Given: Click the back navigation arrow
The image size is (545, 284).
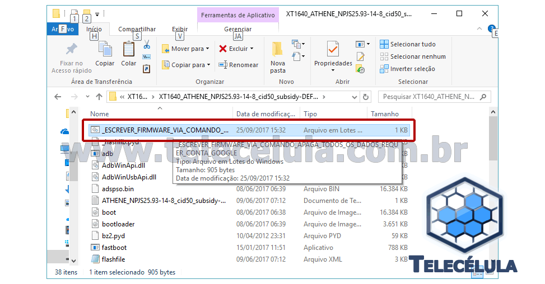Looking at the screenshot, I should pos(57,97).
